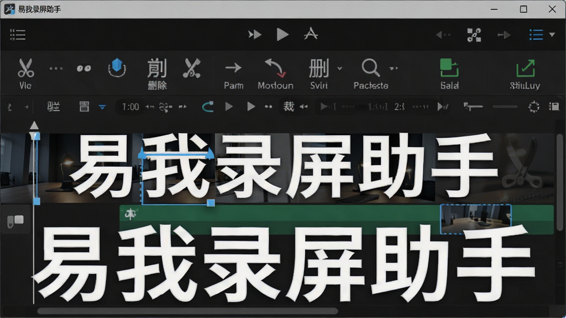
Task: Click the first gray play triangle in timeline toolbar
Action: [x=229, y=107]
